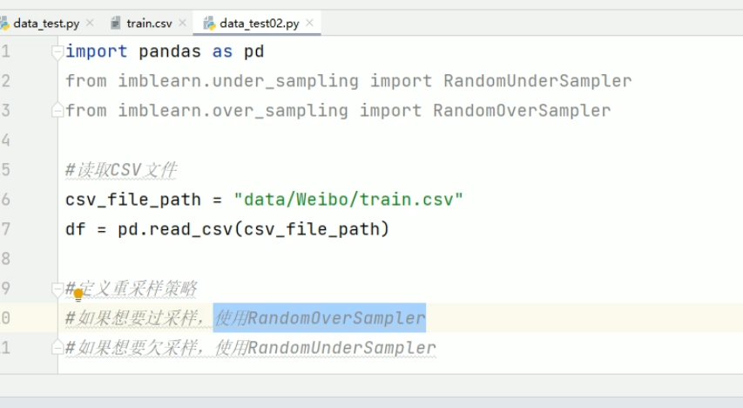Viewport: 743px width, 408px height.
Task: Collapse the import block fold marker at line 1
Action: click(x=58, y=52)
